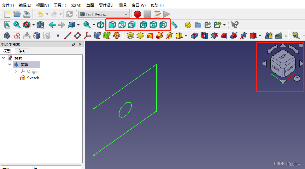
Task: Click the LEFT face of navigation cube
Action: pos(276,68)
